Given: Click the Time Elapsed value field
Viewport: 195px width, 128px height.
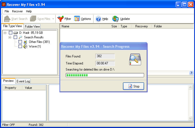Looking at the screenshot, I should (x=105, y=63).
